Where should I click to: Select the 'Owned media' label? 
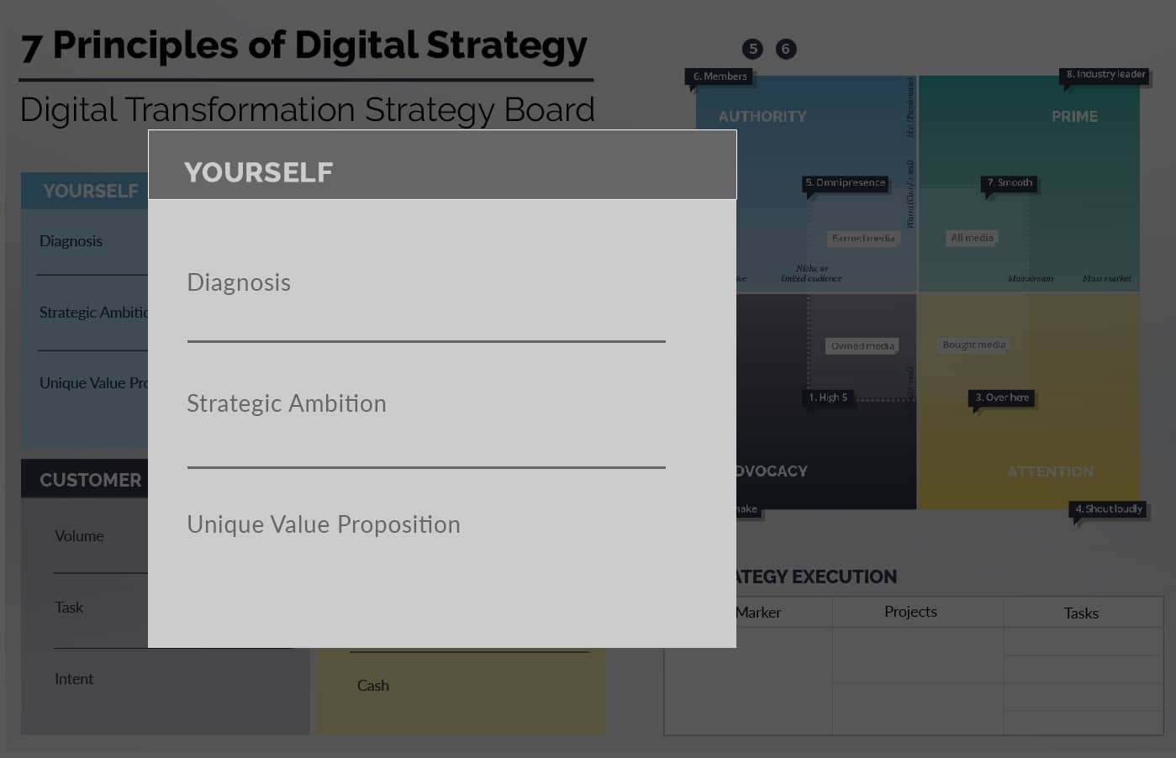862,346
